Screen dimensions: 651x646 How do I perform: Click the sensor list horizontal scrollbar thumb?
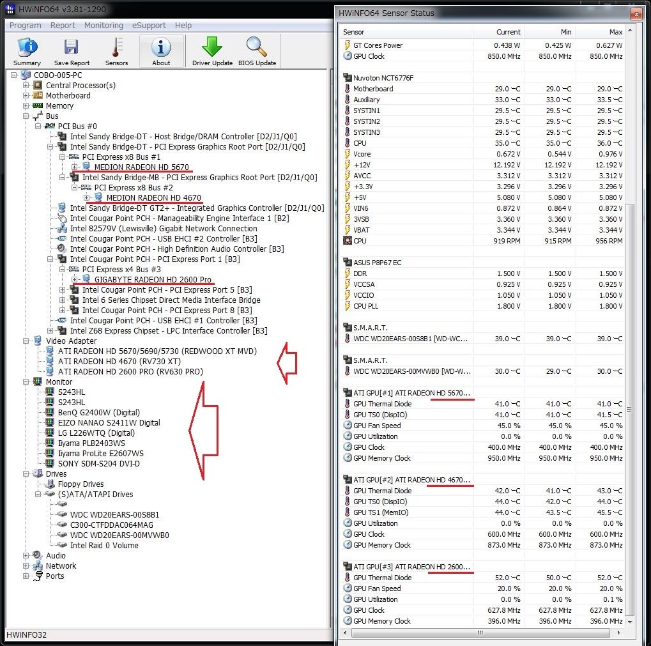480,633
